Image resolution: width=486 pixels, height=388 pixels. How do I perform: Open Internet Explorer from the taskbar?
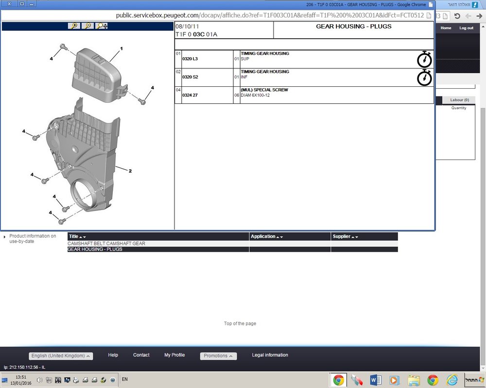pos(452,380)
